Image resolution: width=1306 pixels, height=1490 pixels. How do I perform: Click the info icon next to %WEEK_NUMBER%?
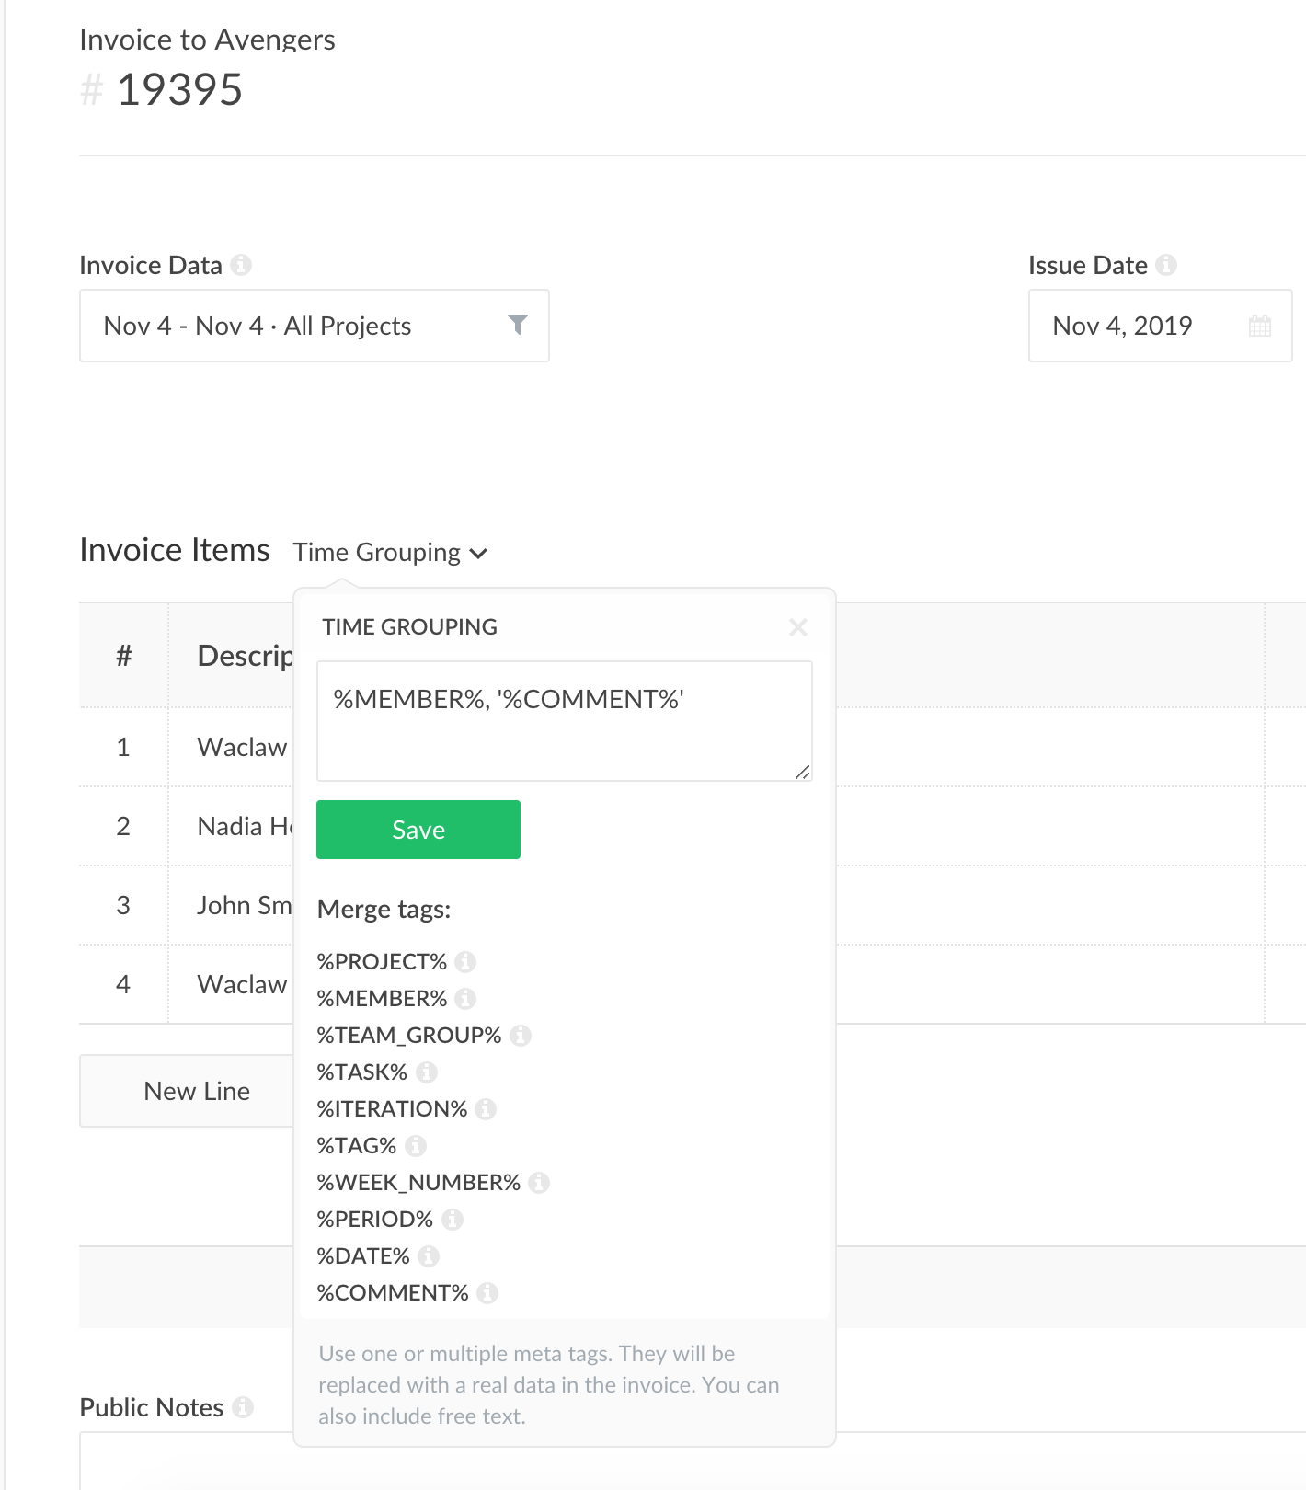(x=539, y=1183)
